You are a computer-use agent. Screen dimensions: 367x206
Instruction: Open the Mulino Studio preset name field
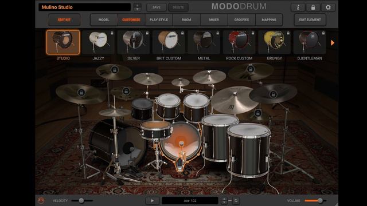(84, 7)
